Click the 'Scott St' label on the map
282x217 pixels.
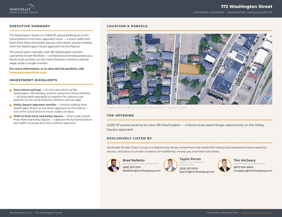[x=144, y=62]
